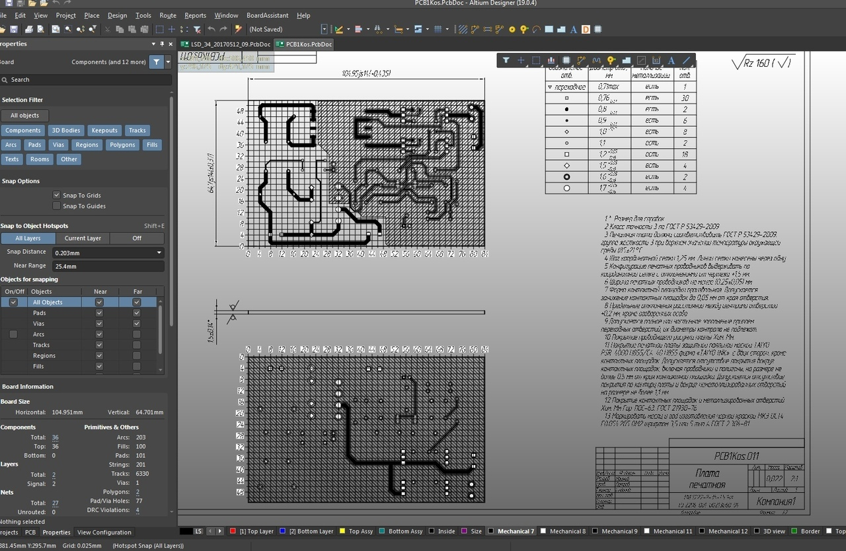Expand the properties filter dropdown arrow
The height and width of the screenshot is (551, 846).
(x=168, y=62)
